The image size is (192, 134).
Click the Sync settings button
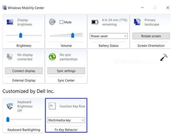pos(66,71)
